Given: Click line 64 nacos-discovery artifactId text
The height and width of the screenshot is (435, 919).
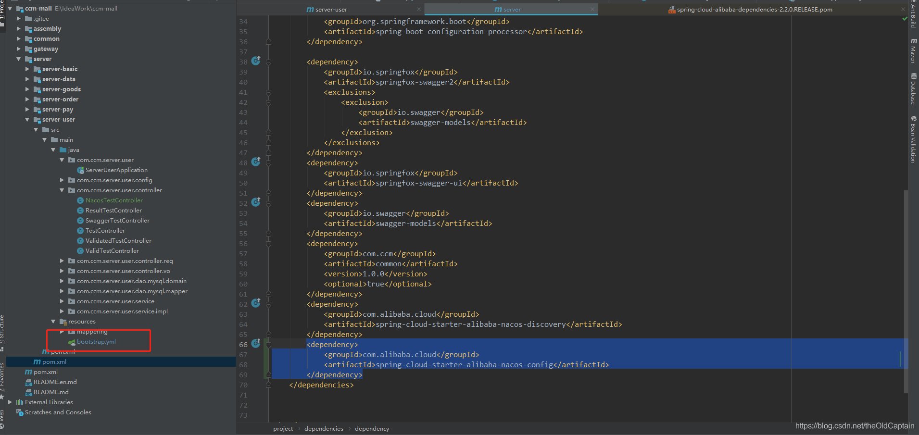Looking at the screenshot, I should coord(473,324).
